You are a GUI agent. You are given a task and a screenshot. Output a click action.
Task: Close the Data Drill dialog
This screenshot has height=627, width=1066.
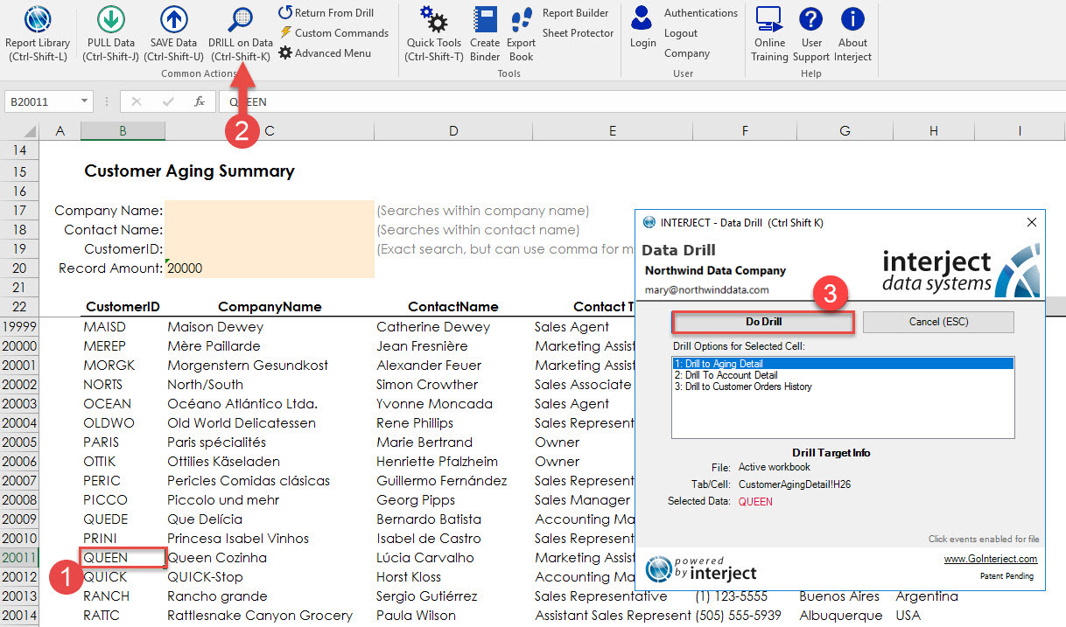tap(1032, 222)
